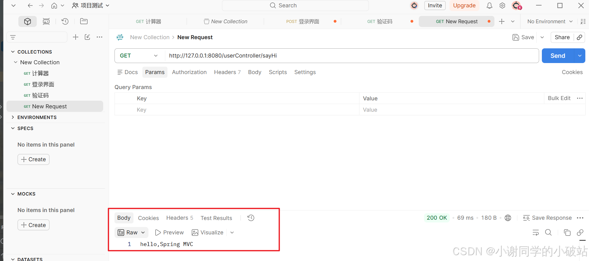Copy response body icon
Viewport: 589px width, 261px height.
(x=567, y=233)
